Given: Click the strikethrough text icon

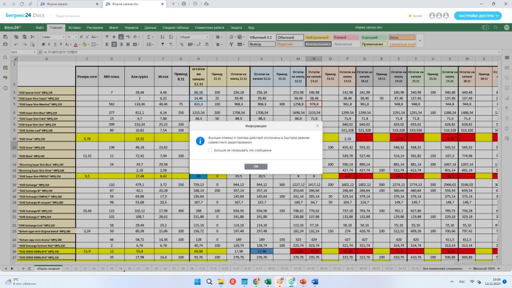Looking at the screenshot, I should coord(61,44).
